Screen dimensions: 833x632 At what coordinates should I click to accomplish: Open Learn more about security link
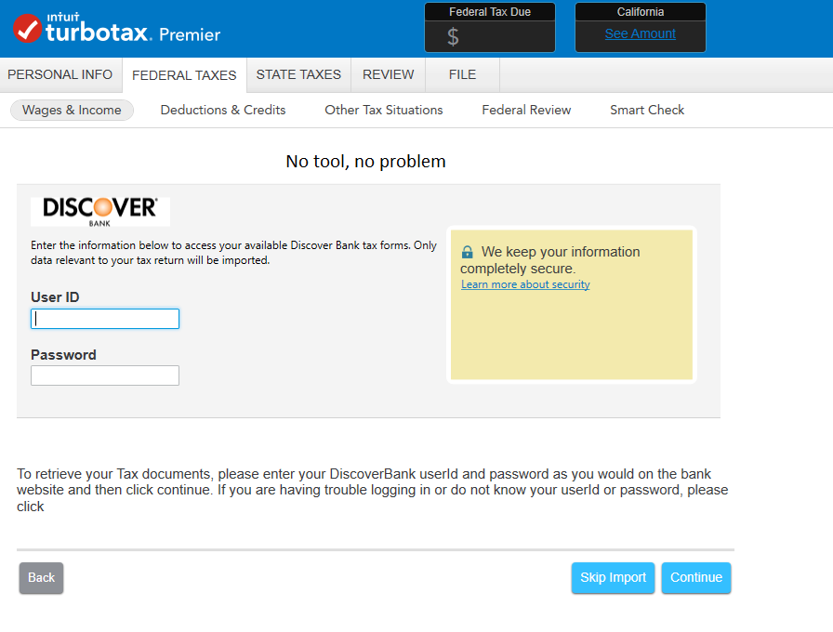(525, 284)
